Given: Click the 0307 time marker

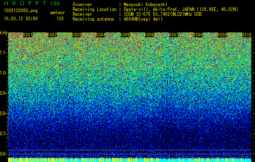Looking at the screenshot, I should (174, 35).
